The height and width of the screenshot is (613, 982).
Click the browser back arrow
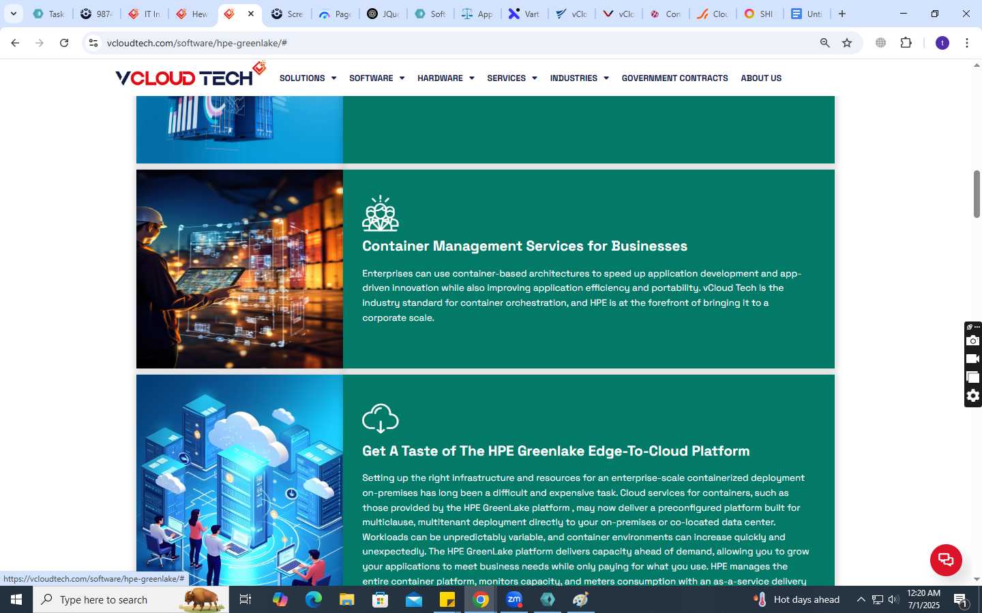pos(15,43)
